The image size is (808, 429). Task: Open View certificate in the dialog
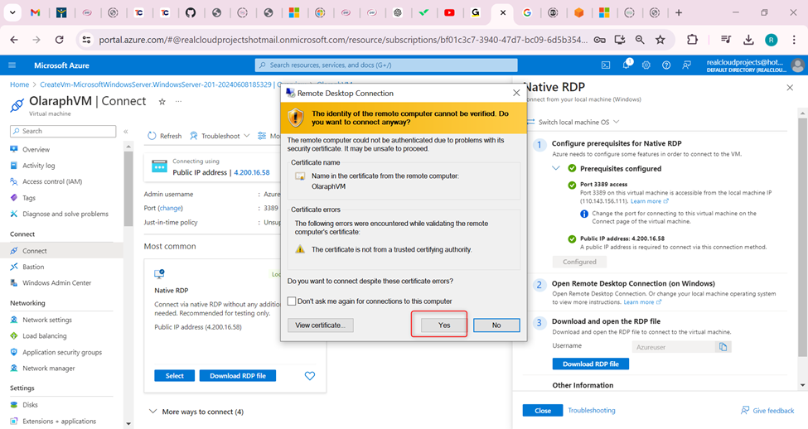pos(321,325)
